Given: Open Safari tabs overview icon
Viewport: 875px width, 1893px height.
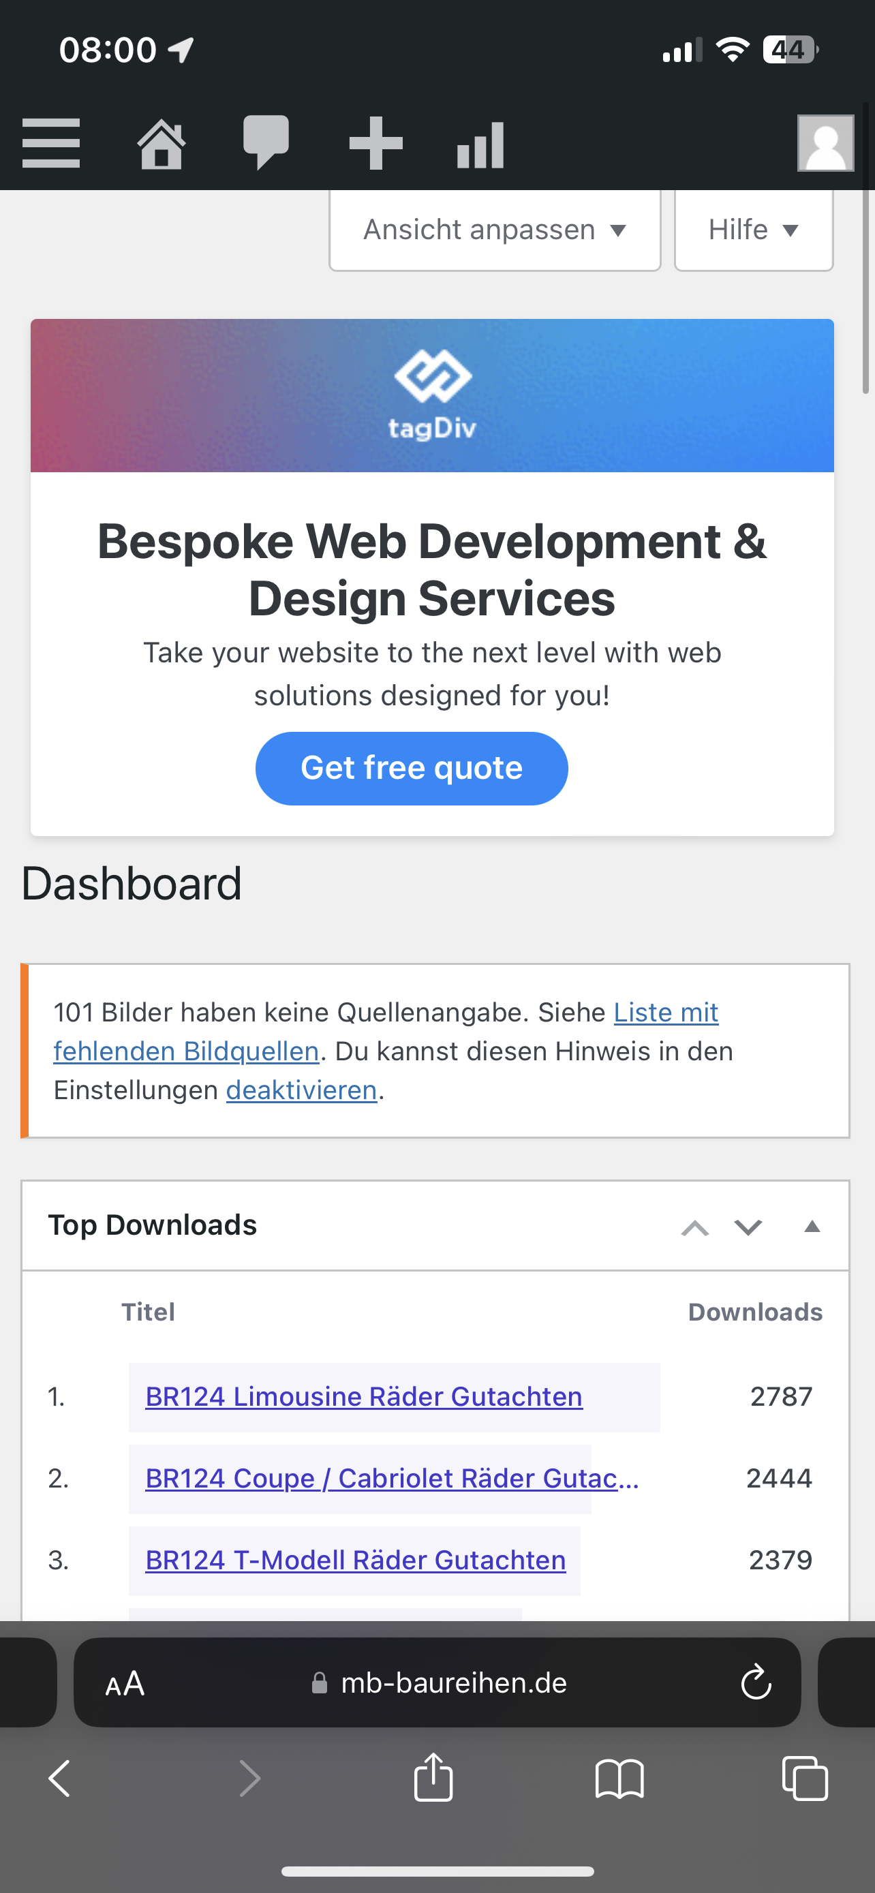Looking at the screenshot, I should (805, 1779).
